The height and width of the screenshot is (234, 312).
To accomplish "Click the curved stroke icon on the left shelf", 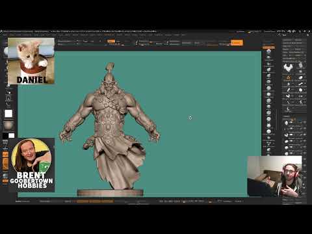I will 8,105.
